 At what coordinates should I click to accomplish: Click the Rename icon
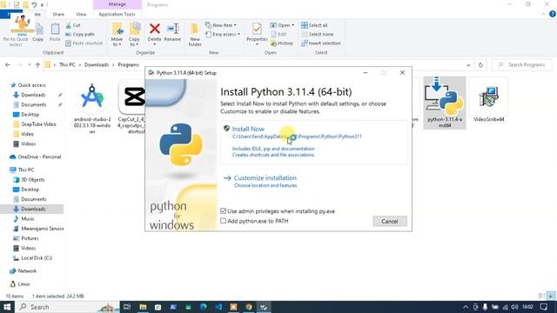172,29
